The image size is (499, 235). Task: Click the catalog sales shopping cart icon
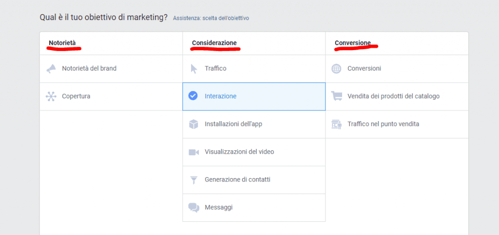pos(336,96)
